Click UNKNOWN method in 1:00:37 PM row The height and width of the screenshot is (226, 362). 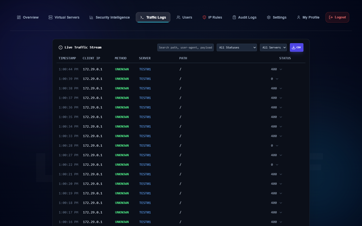coord(122,98)
